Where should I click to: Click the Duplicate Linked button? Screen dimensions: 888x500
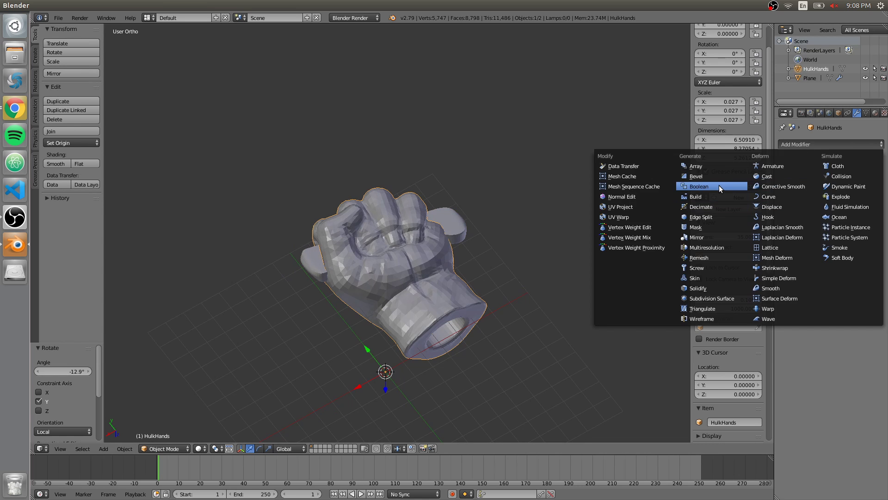[71, 110]
